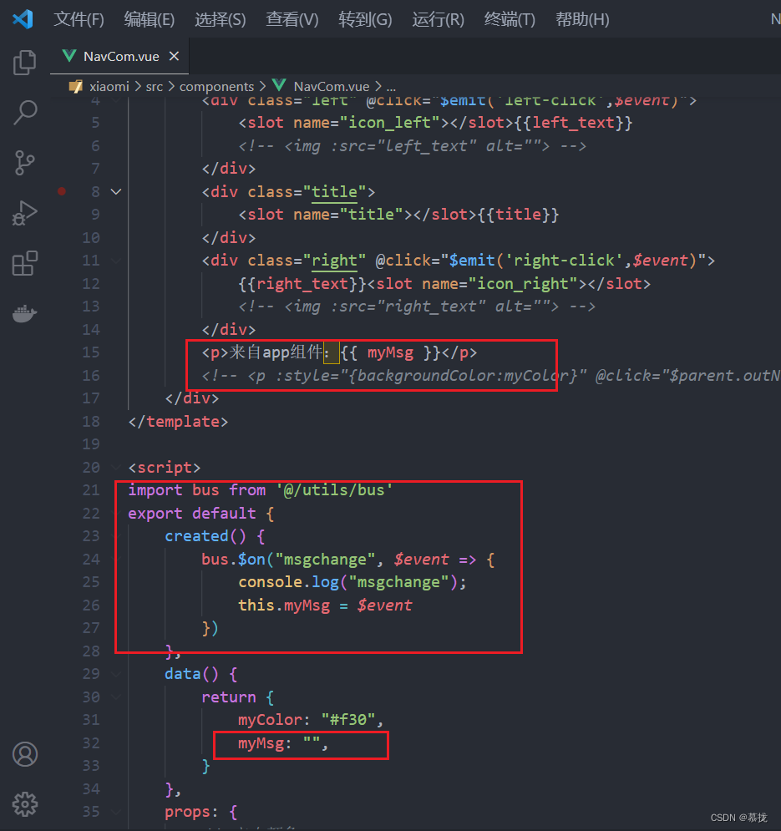The image size is (781, 831).
Task: Open the Explorer view in activity bar
Action: [24, 62]
